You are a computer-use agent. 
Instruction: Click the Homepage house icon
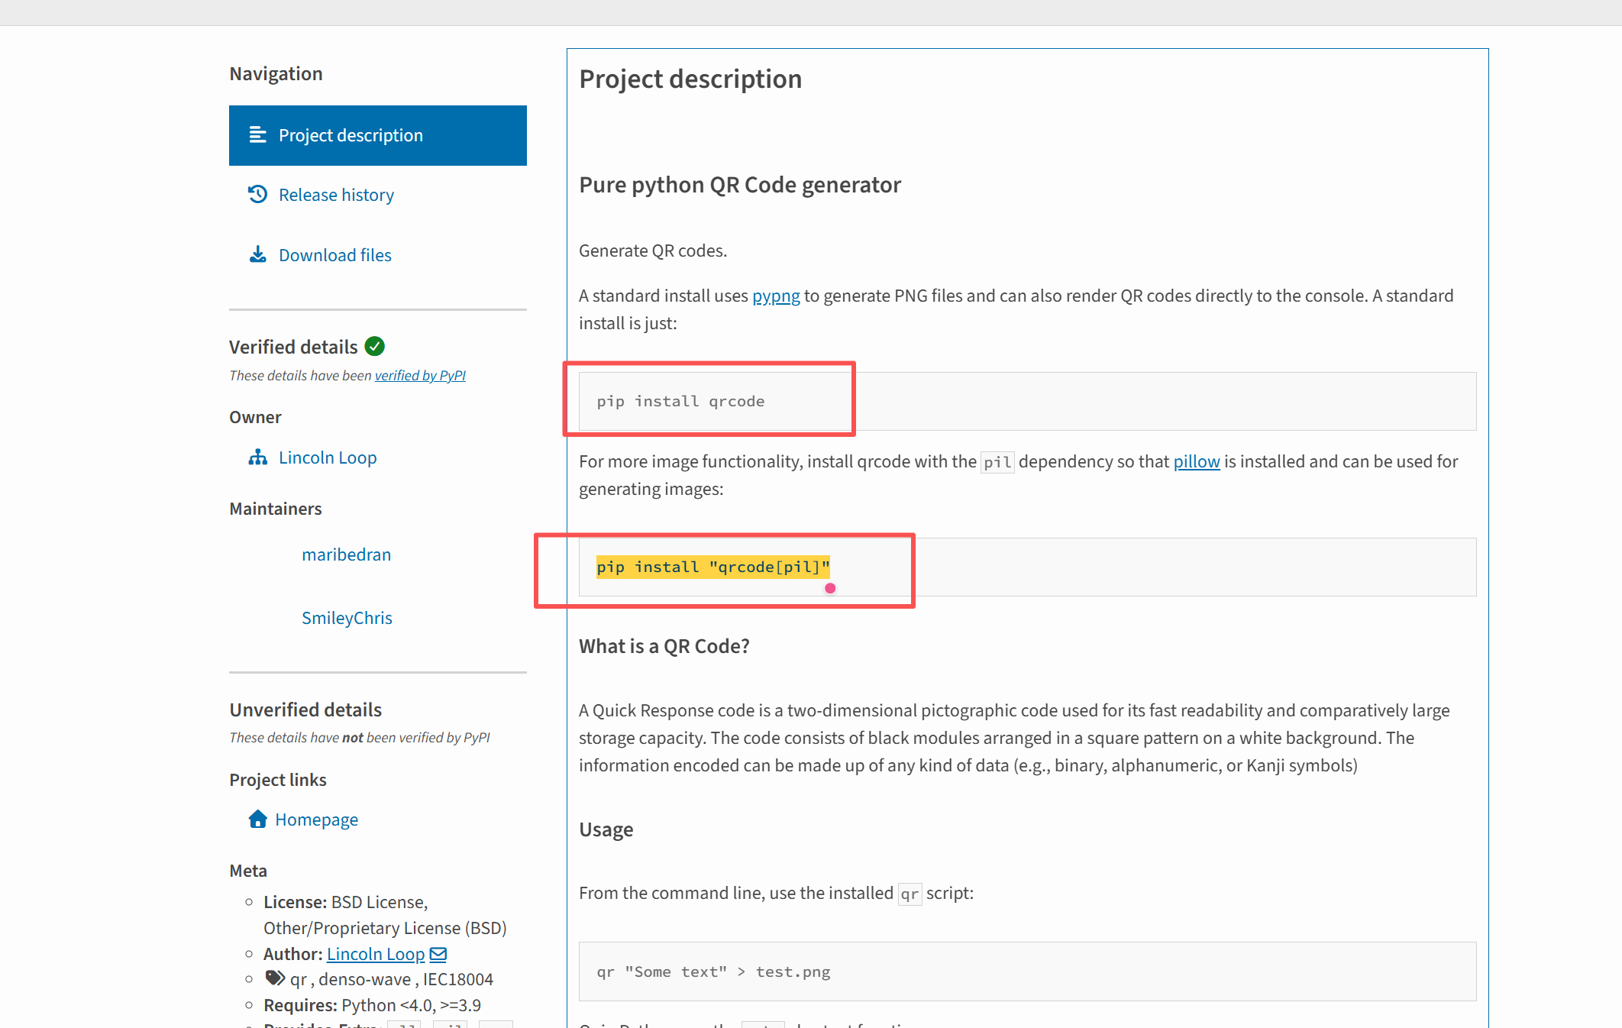[x=258, y=819]
